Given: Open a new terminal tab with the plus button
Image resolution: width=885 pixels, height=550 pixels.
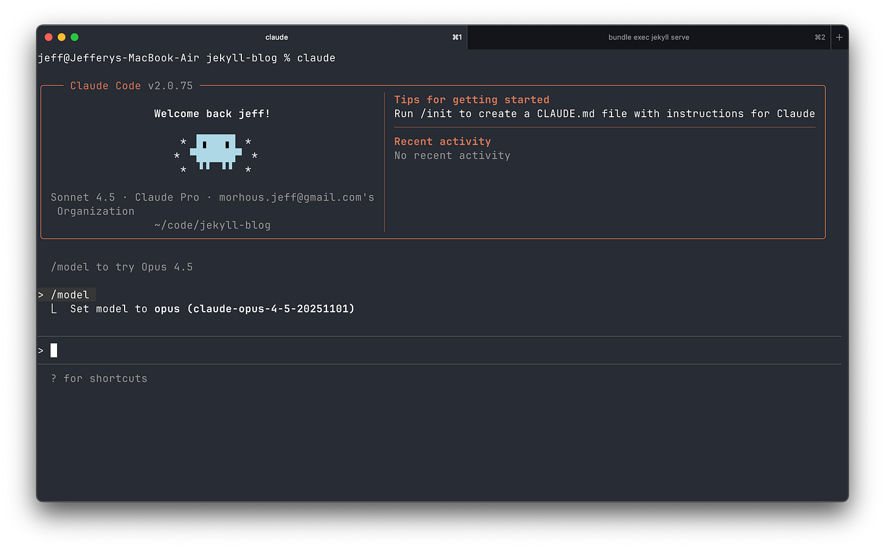Looking at the screenshot, I should tap(839, 37).
